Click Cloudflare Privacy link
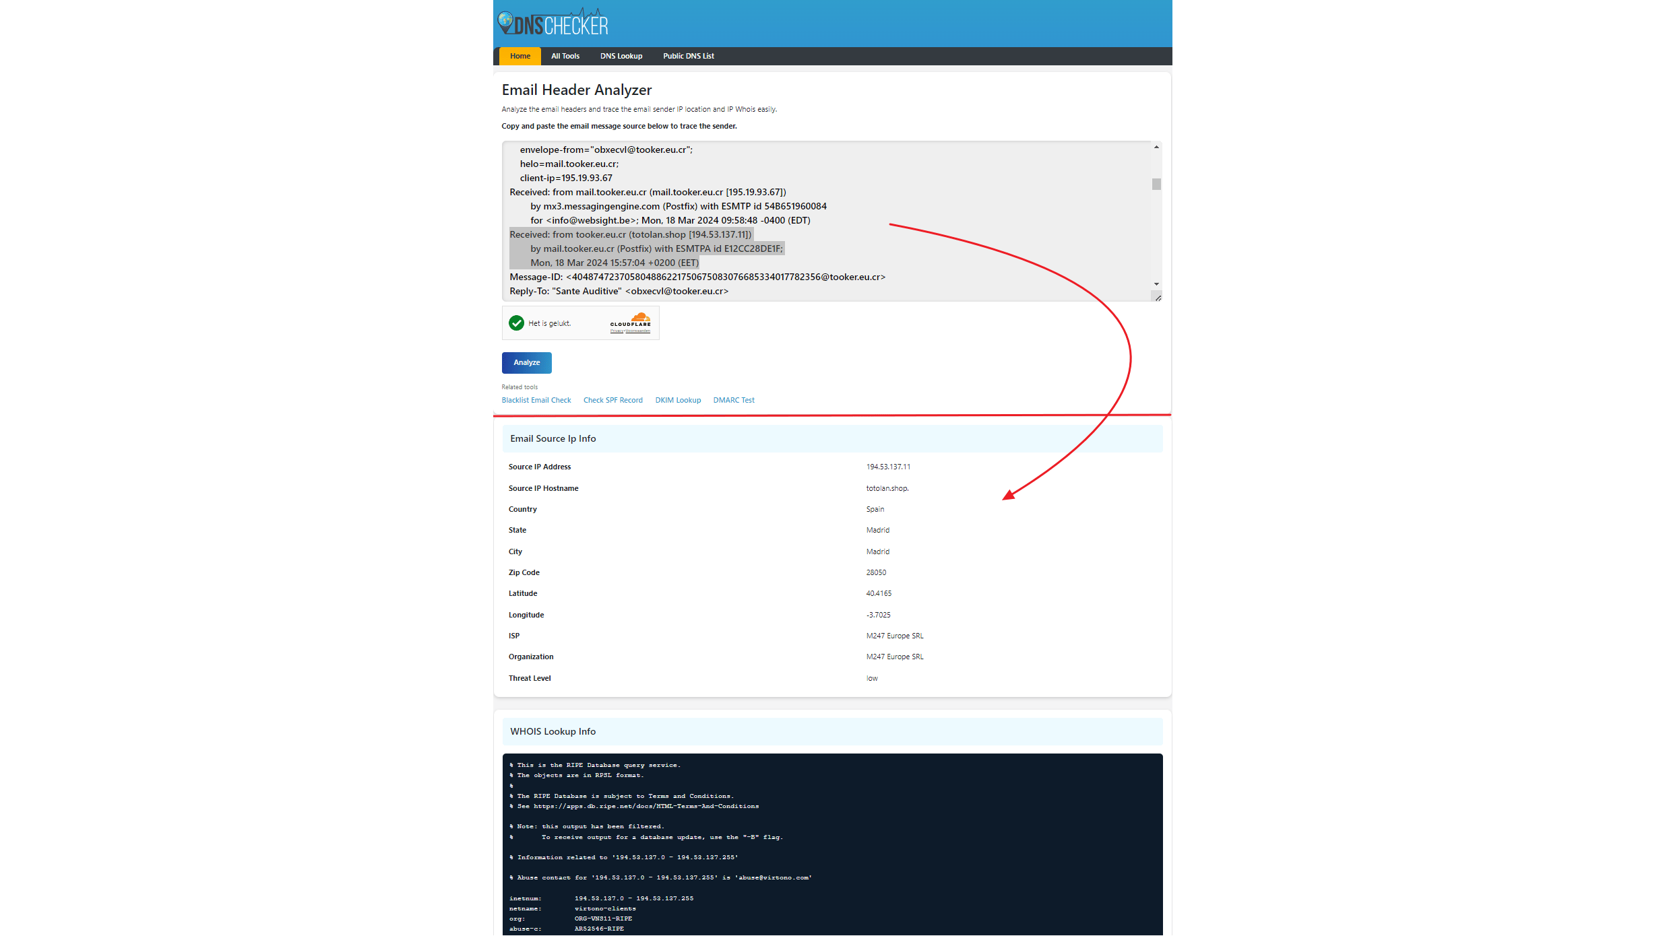This screenshot has width=1665, height=936. tap(617, 331)
